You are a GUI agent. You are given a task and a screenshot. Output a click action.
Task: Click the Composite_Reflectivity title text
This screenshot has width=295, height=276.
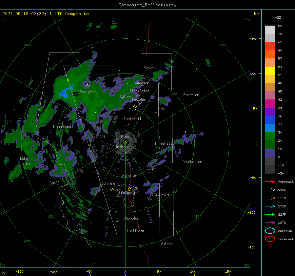click(147, 5)
